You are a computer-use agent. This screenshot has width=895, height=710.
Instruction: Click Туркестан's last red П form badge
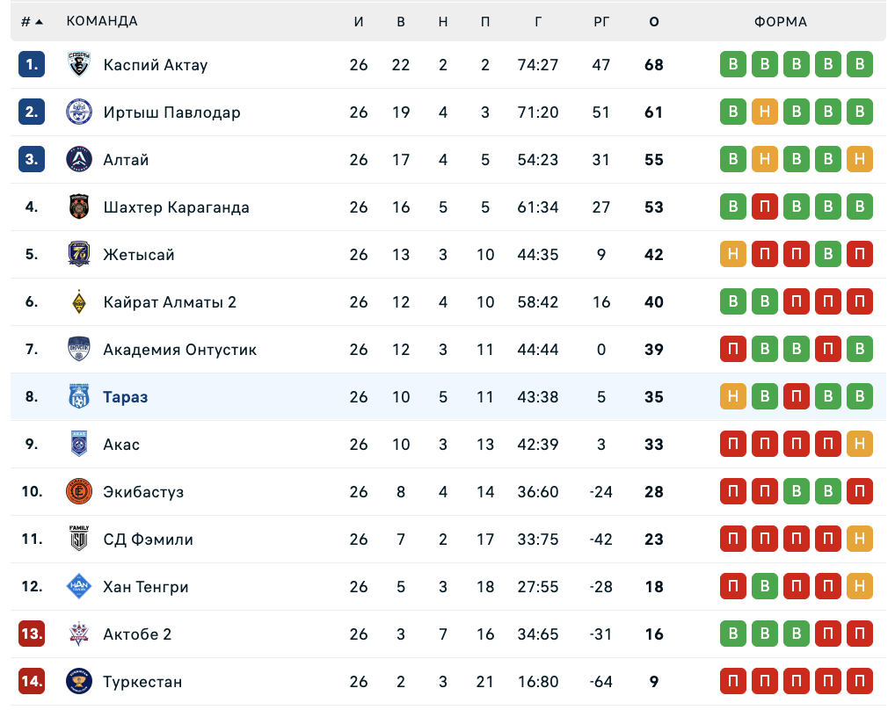860,682
